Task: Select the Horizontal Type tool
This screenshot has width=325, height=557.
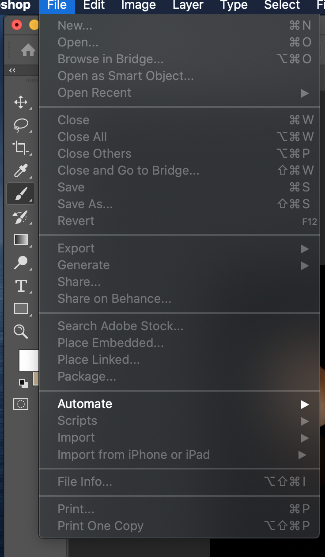Action: coord(21,286)
